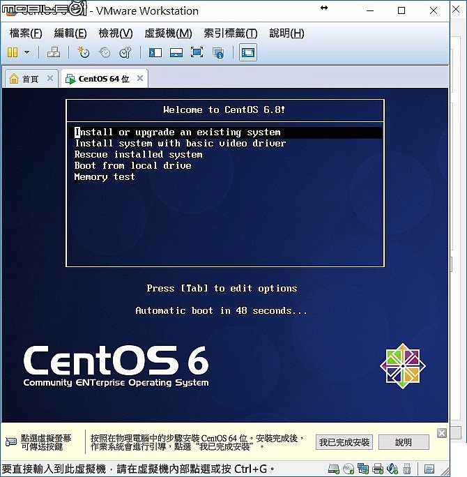The image size is (467, 477).
Task: Click the pause virtual machine icon
Action: coord(13,52)
